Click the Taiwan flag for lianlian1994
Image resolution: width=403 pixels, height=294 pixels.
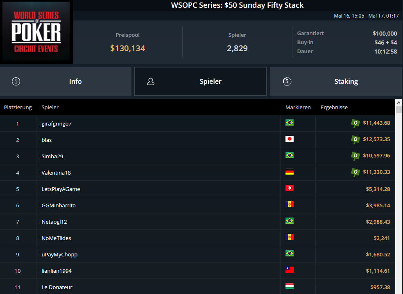(x=290, y=270)
